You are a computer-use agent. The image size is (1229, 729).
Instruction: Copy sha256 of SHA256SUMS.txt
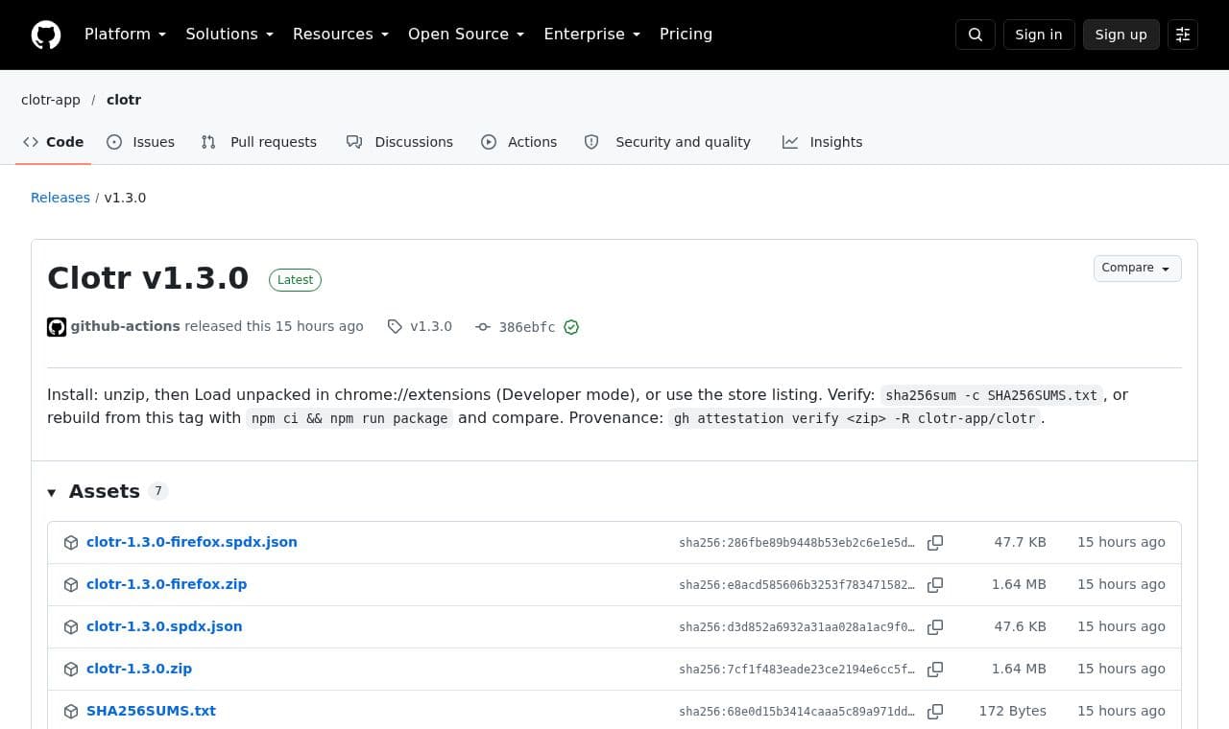click(935, 712)
